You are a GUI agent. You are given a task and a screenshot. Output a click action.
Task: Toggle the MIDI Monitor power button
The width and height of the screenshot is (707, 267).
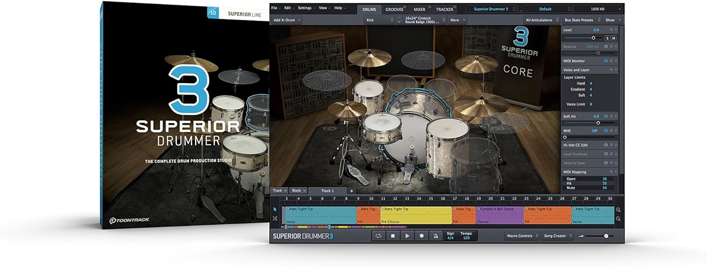(x=606, y=61)
